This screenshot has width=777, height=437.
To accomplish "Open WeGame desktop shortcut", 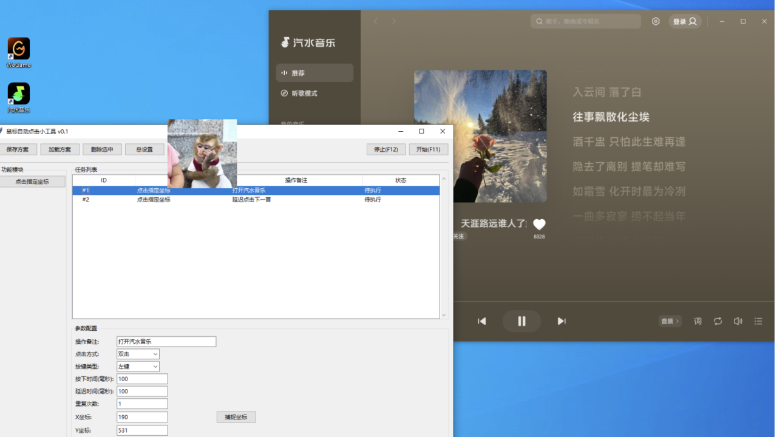I will [x=19, y=49].
